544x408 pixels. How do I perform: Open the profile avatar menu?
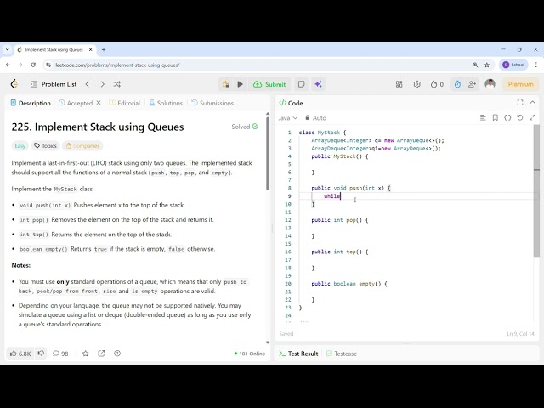[x=490, y=84]
